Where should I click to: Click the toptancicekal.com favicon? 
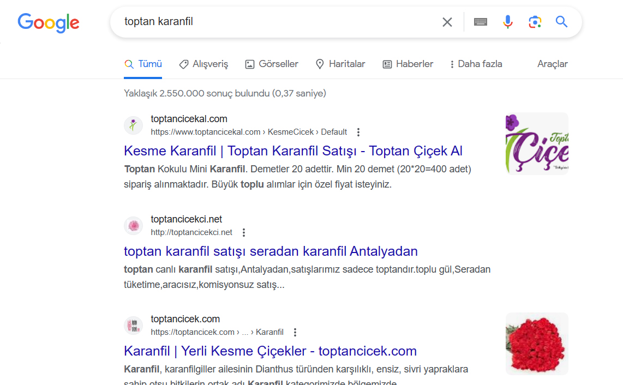(133, 125)
